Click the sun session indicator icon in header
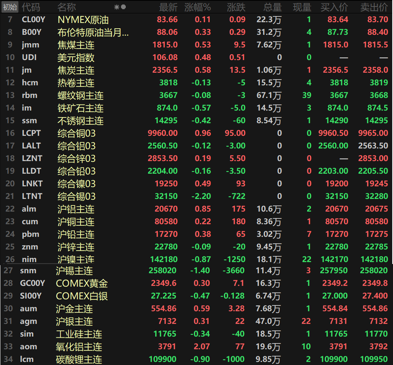This screenshot has height=365, width=393. (117, 7)
